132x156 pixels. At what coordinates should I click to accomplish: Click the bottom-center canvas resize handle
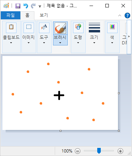click(60, 131)
